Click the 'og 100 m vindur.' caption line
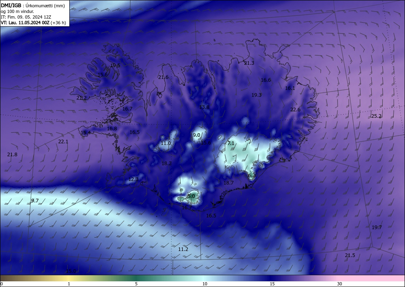This screenshot has height=287, width=405. click(17, 11)
